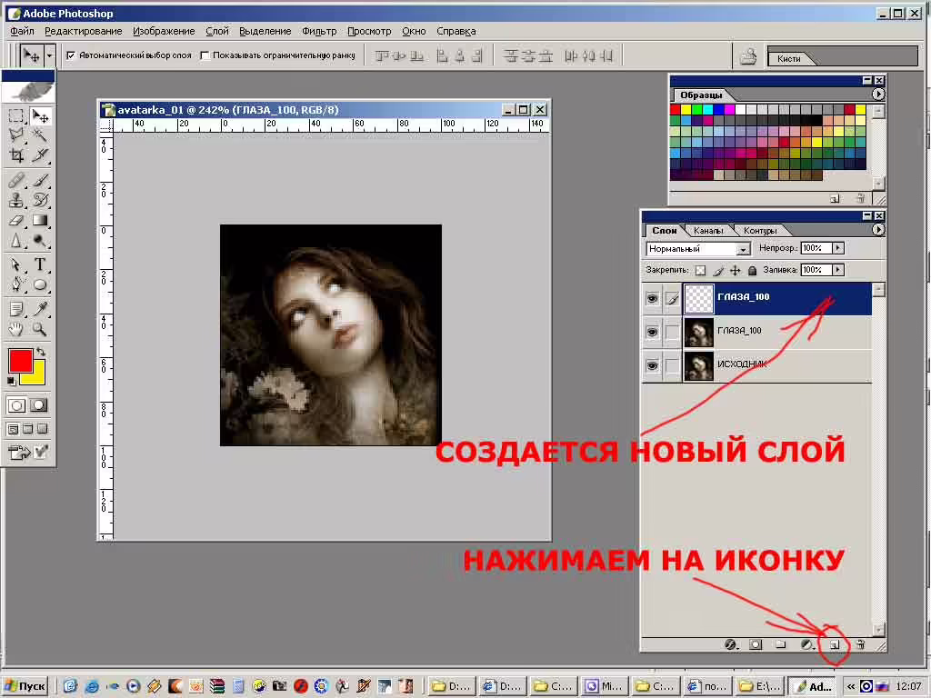931x698 pixels.
Task: Click the swap foreground/background colors arrow
Action: [x=41, y=352]
